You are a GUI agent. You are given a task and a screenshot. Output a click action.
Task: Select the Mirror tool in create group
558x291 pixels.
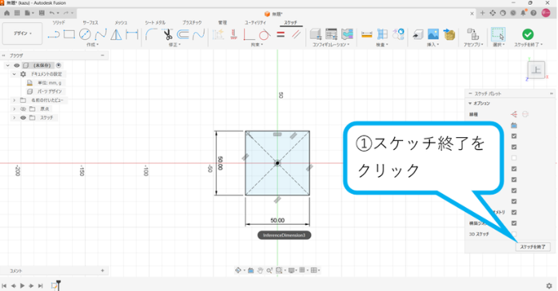(x=116, y=34)
